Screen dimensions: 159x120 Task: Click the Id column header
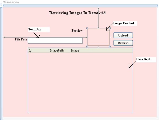tap(38, 50)
